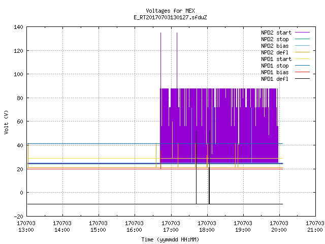Click the NPD2 defl legend label
The width and height of the screenshot is (325, 244).
coord(275,52)
